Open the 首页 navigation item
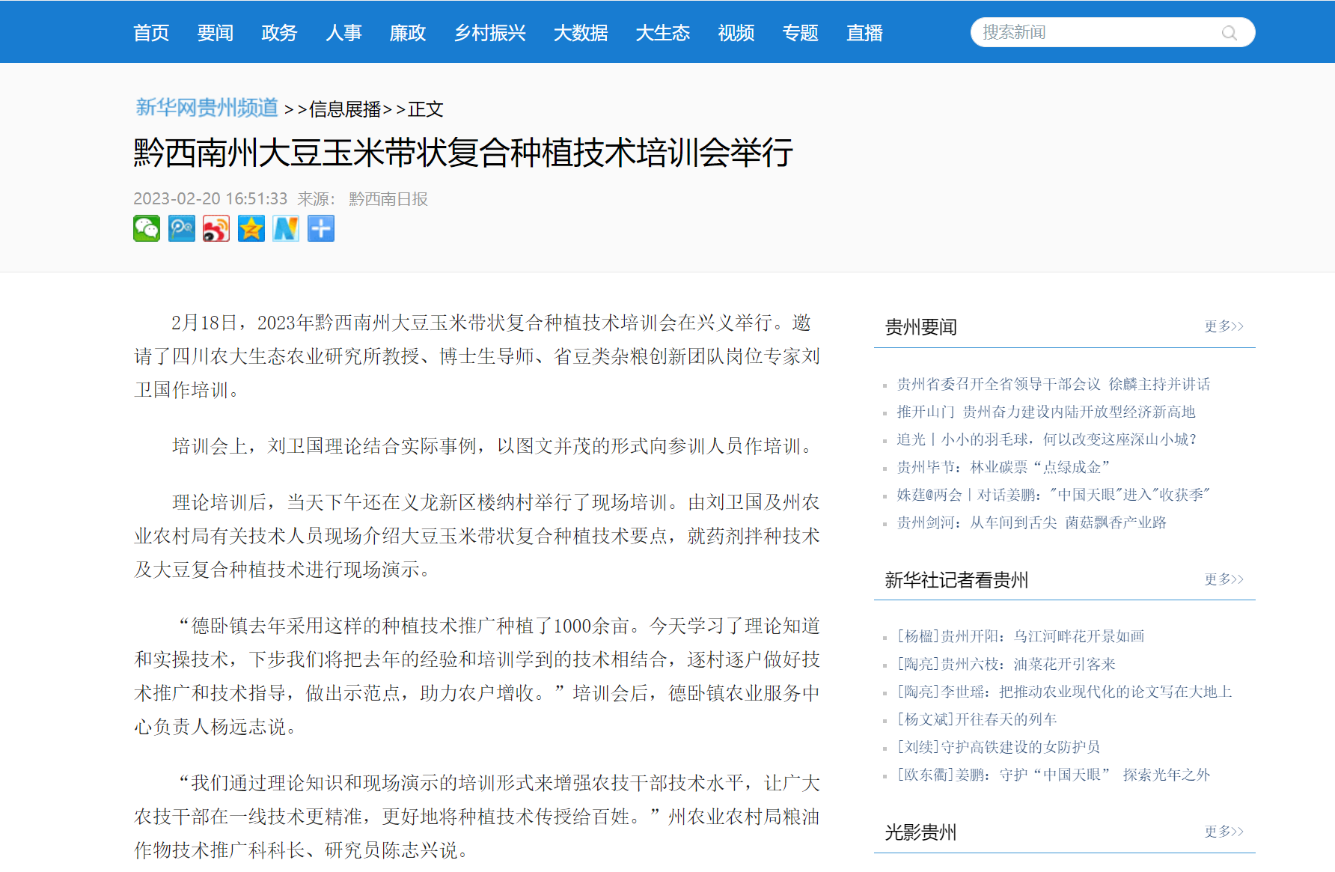1335x872 pixels. [151, 33]
